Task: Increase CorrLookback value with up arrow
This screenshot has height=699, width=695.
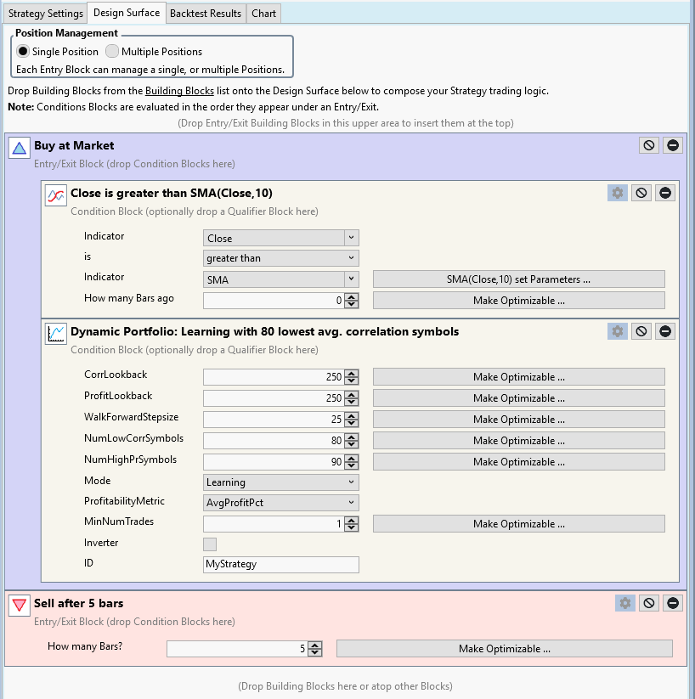Action: (x=352, y=373)
